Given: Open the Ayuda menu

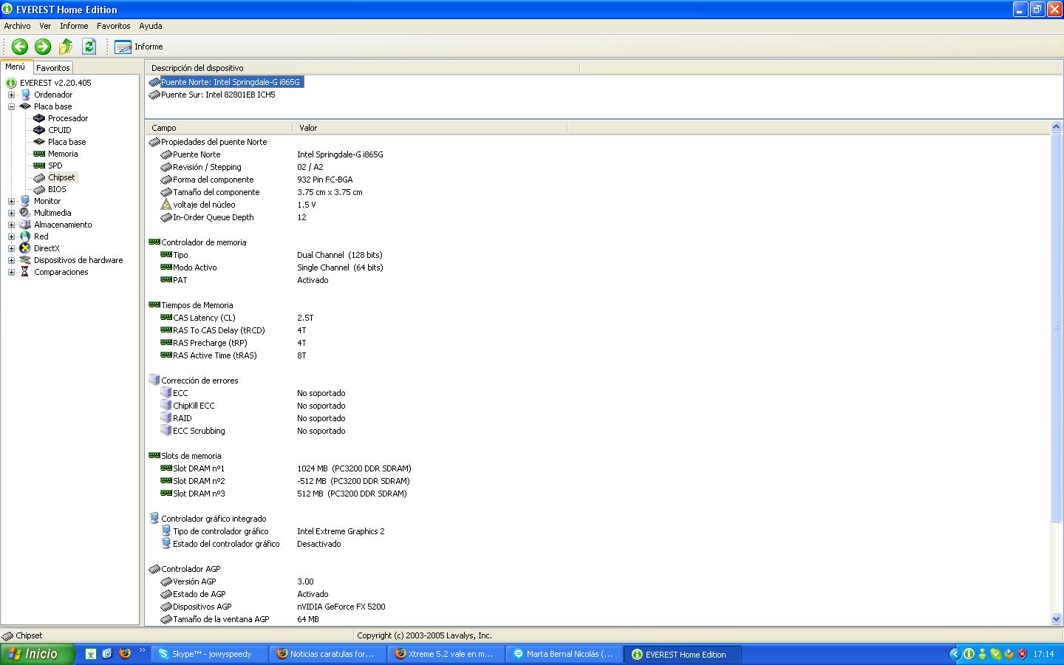Looking at the screenshot, I should 151,26.
